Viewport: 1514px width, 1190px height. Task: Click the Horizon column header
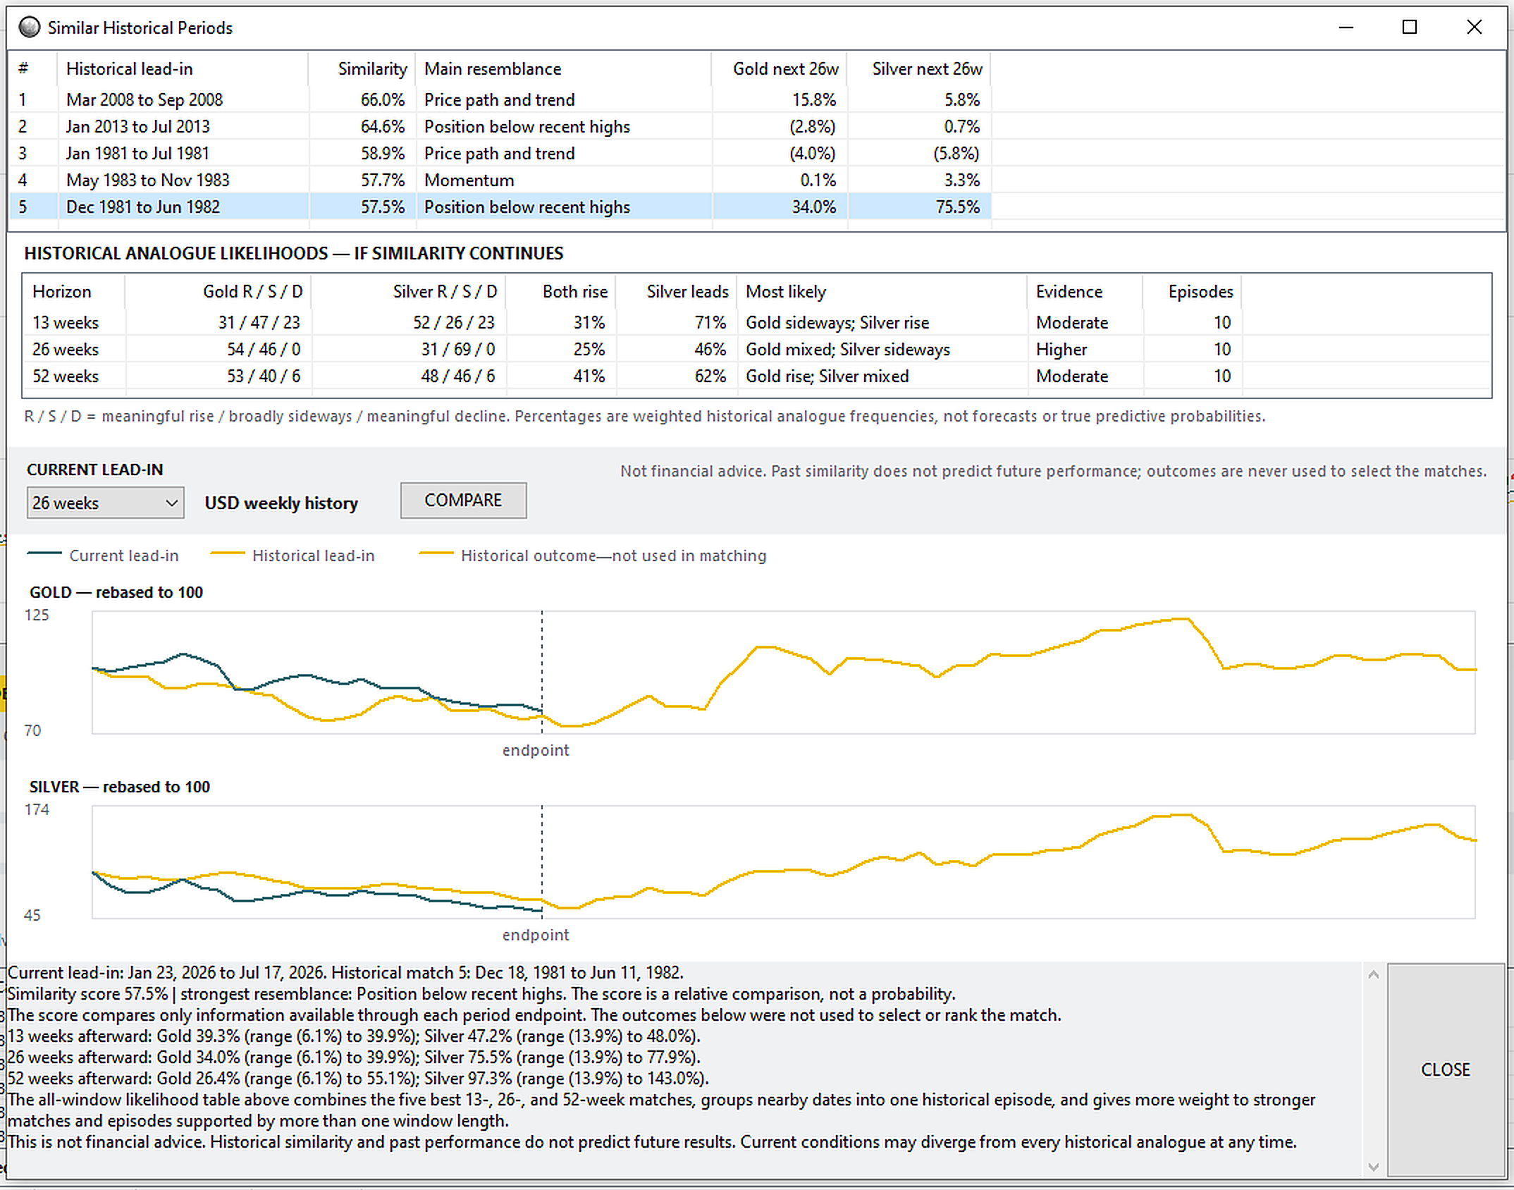coord(74,292)
